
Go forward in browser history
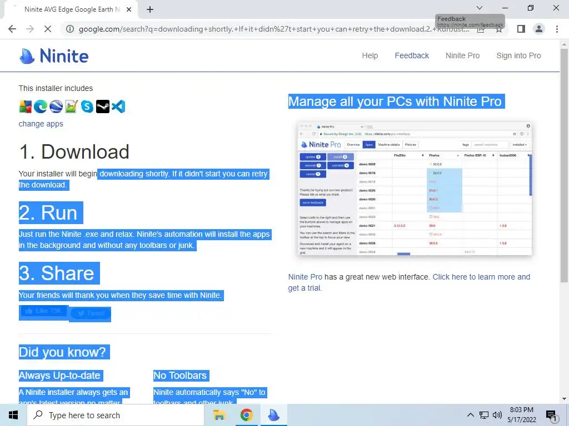click(x=30, y=29)
